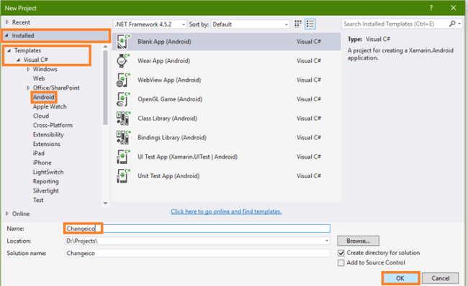Expand the Office/SharePoint tree node
Image resolution: width=468 pixels, height=286 pixels.
pyautogui.click(x=28, y=88)
